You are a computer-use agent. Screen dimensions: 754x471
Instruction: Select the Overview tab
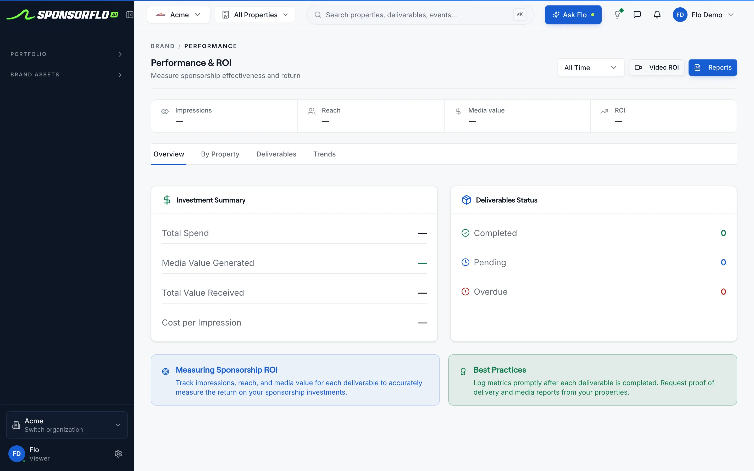(x=169, y=154)
